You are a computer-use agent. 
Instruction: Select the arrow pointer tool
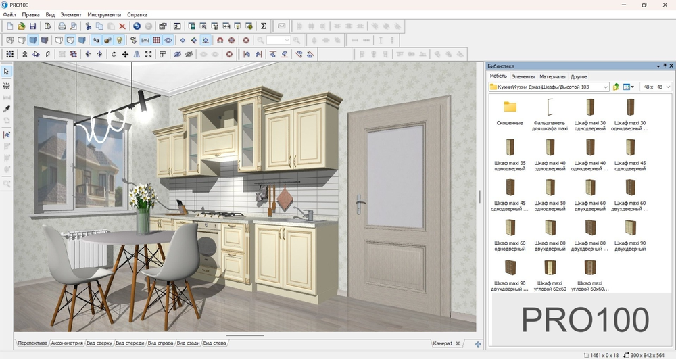click(x=7, y=72)
